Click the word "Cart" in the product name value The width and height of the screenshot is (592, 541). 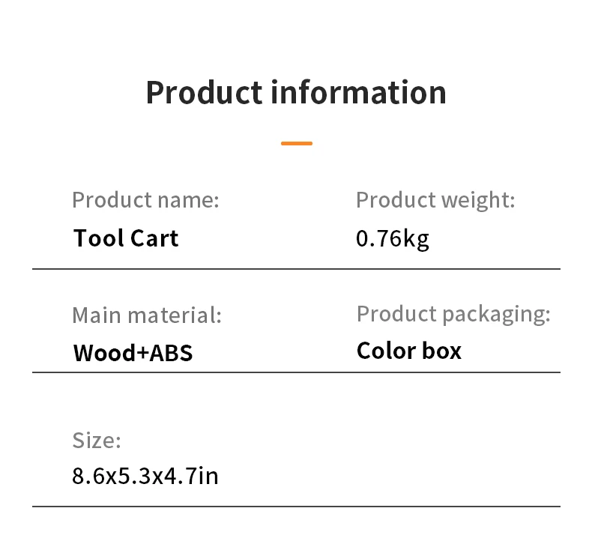pyautogui.click(x=154, y=238)
